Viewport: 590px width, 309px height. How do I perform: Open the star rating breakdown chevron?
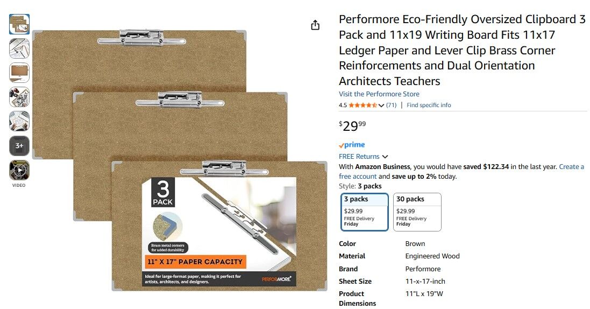tap(381, 106)
